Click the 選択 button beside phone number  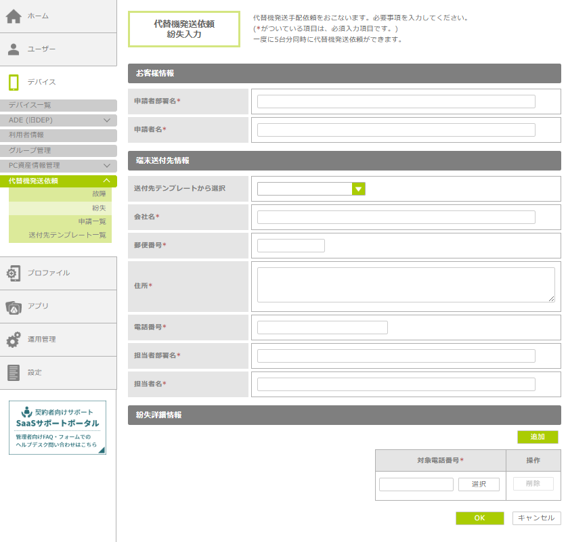[479, 484]
